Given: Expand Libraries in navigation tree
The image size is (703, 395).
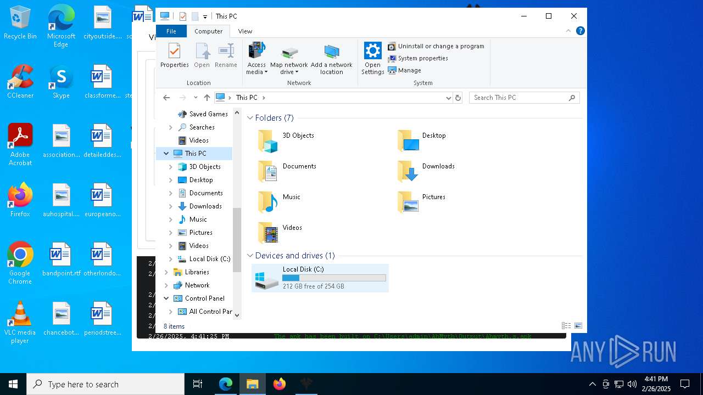Looking at the screenshot, I should click(166, 272).
